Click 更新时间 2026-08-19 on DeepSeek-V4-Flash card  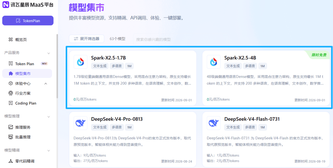pos(310,162)
